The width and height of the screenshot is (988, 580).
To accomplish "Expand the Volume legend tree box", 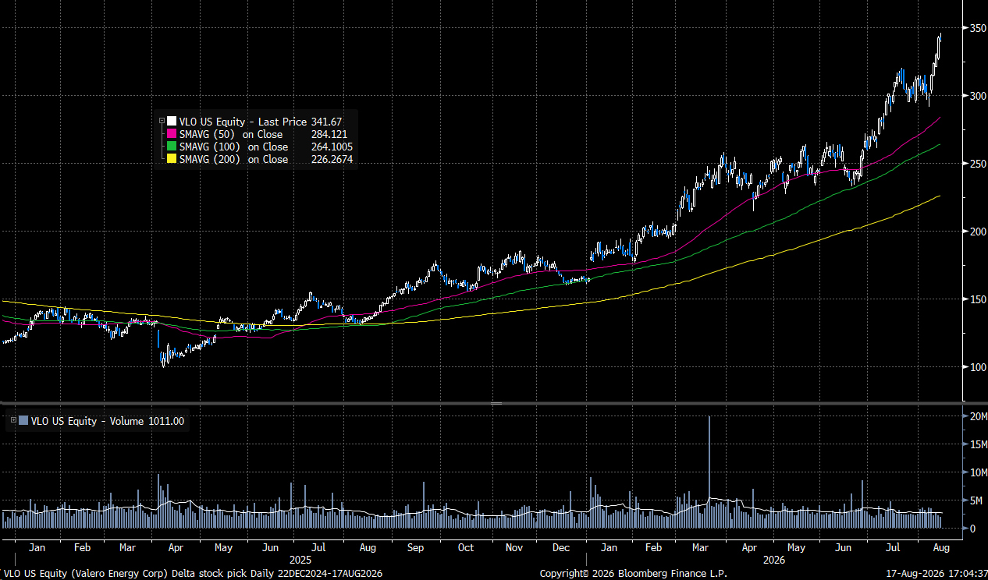I will point(13,420).
